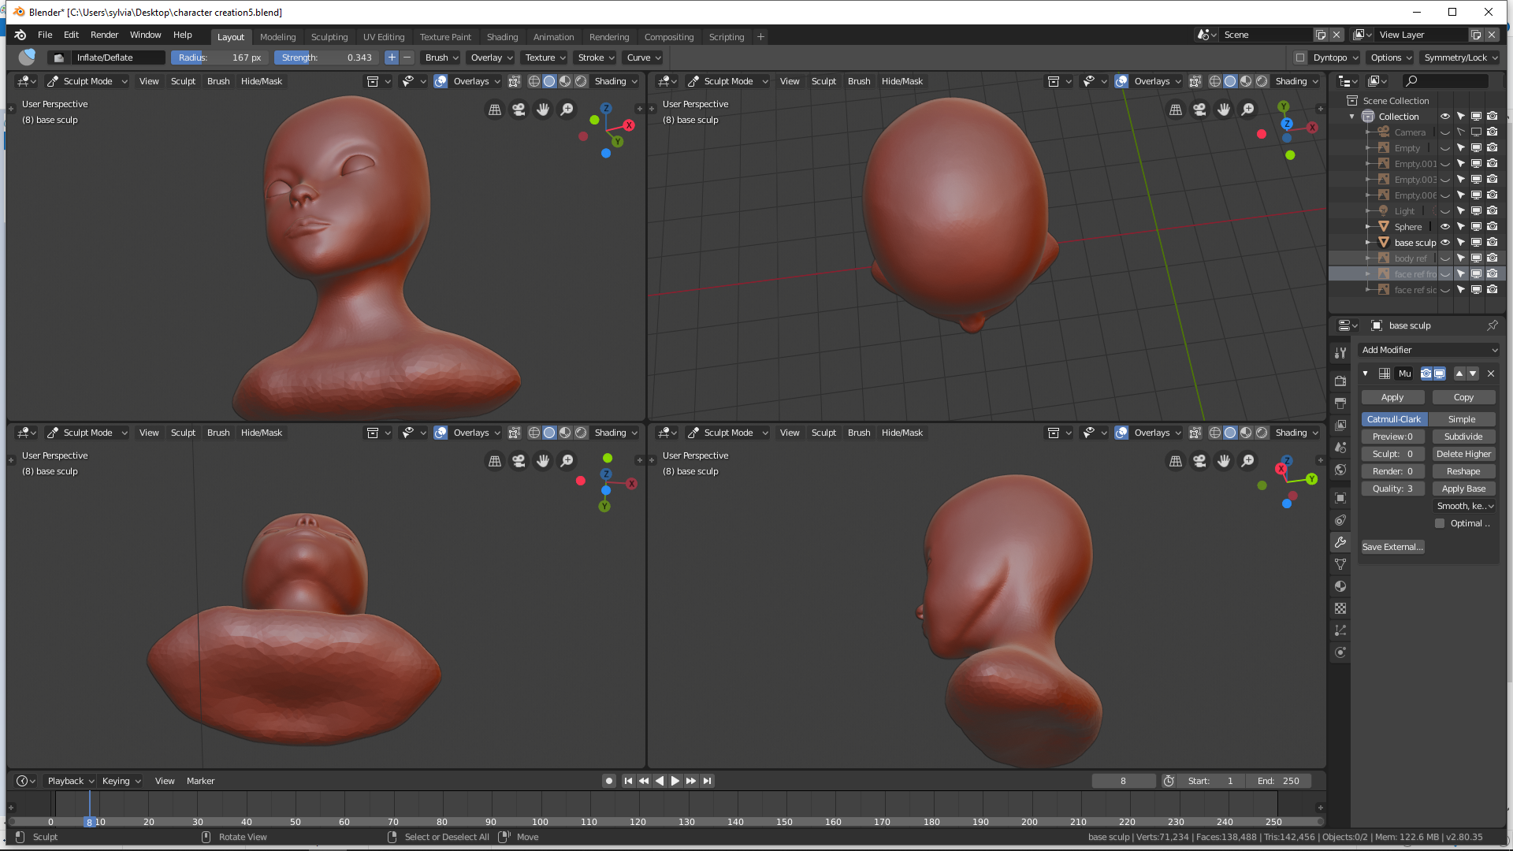Click the brush add (plus) direction icon
The width and height of the screenshot is (1513, 851).
point(392,58)
